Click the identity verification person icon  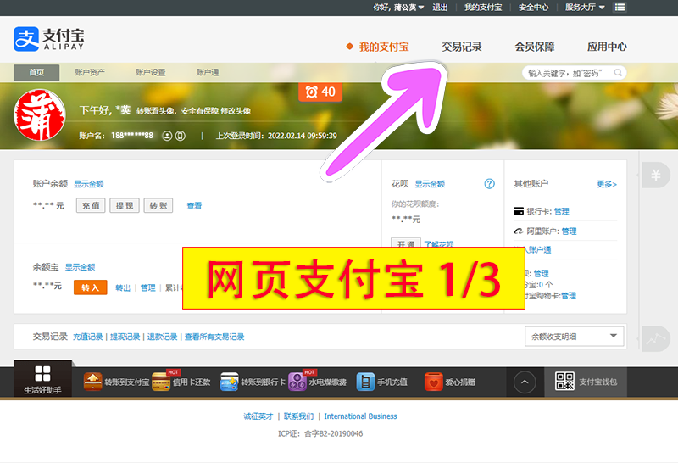coord(167,136)
